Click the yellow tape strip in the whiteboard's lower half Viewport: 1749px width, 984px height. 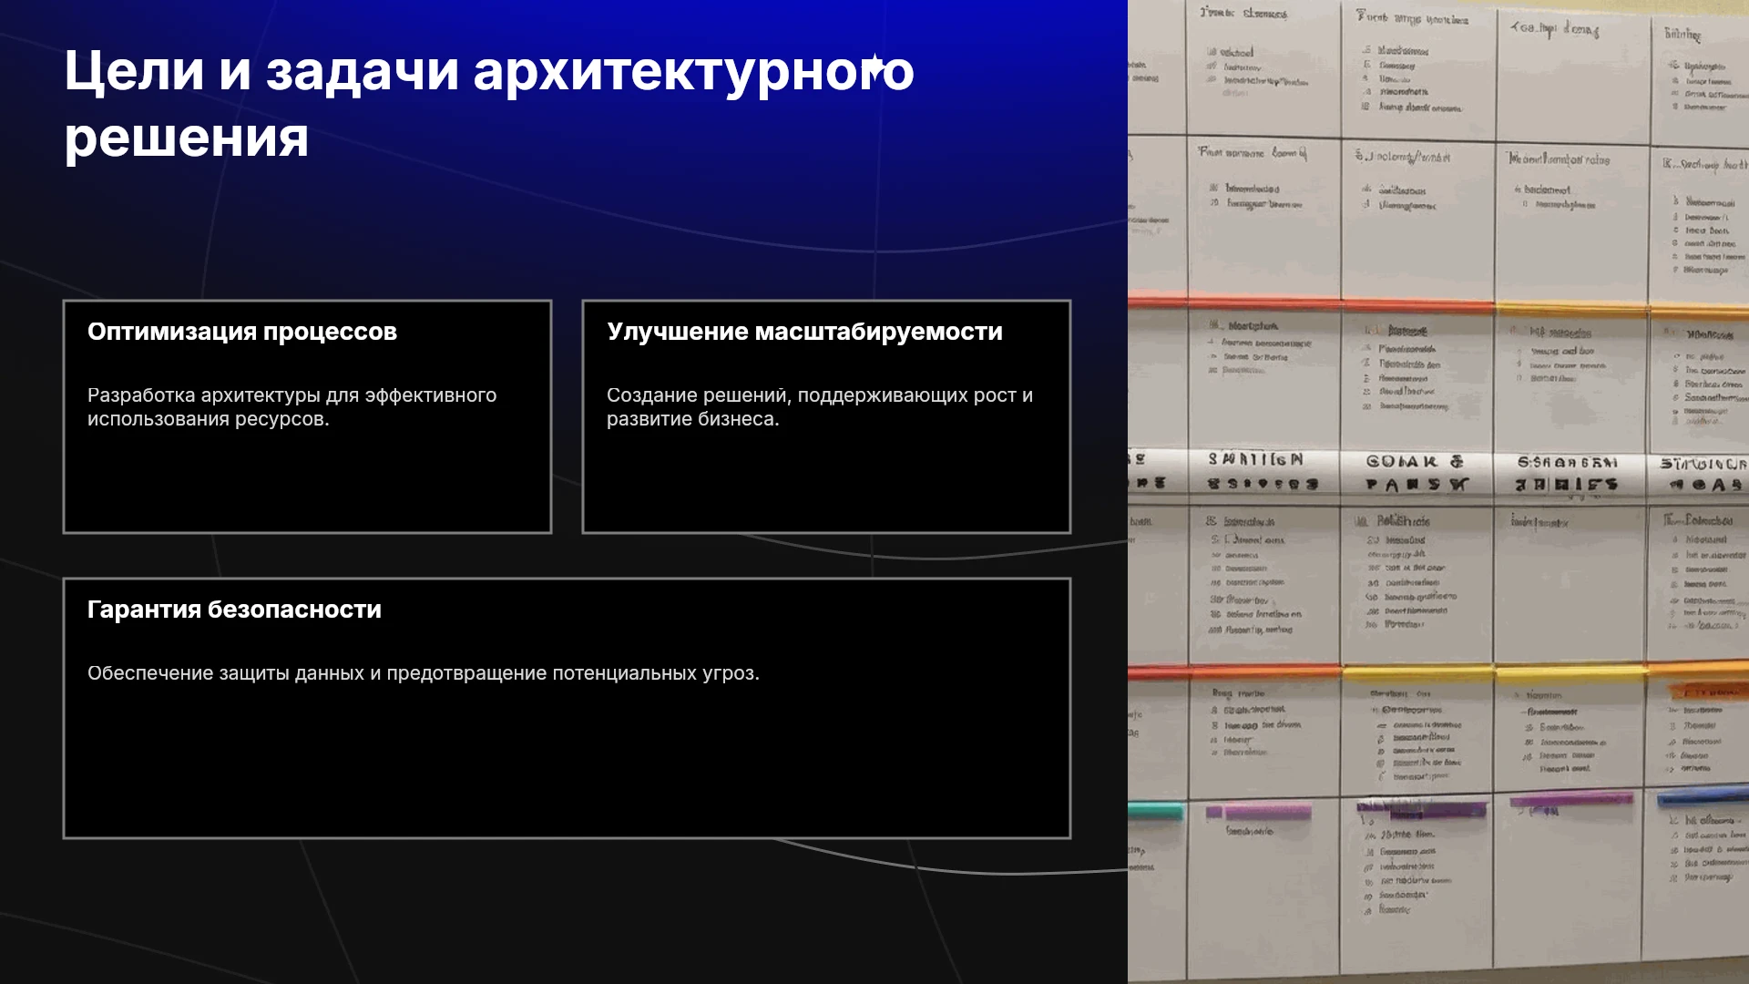tap(1417, 673)
